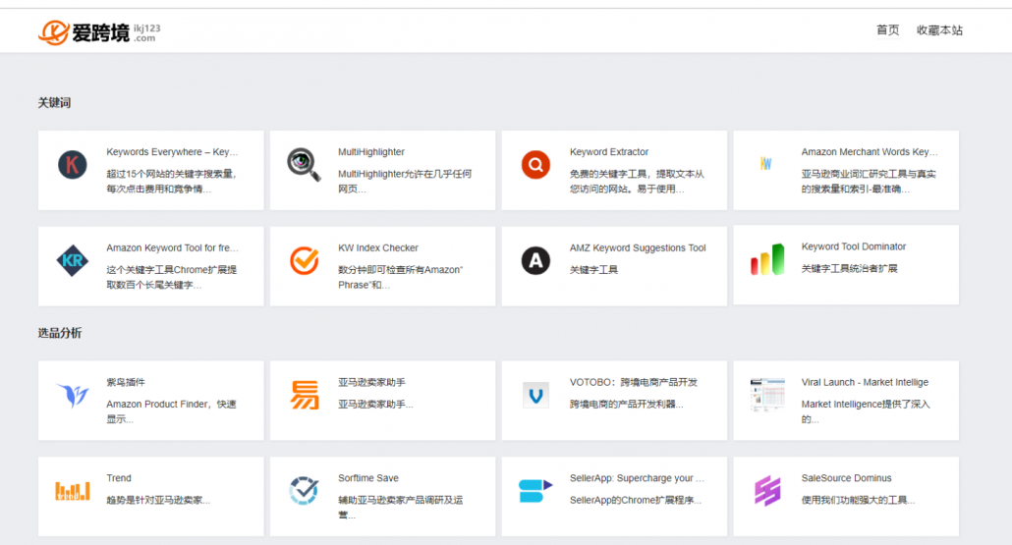Open the Trend title link
Image resolution: width=1012 pixels, height=545 pixels.
(x=119, y=478)
